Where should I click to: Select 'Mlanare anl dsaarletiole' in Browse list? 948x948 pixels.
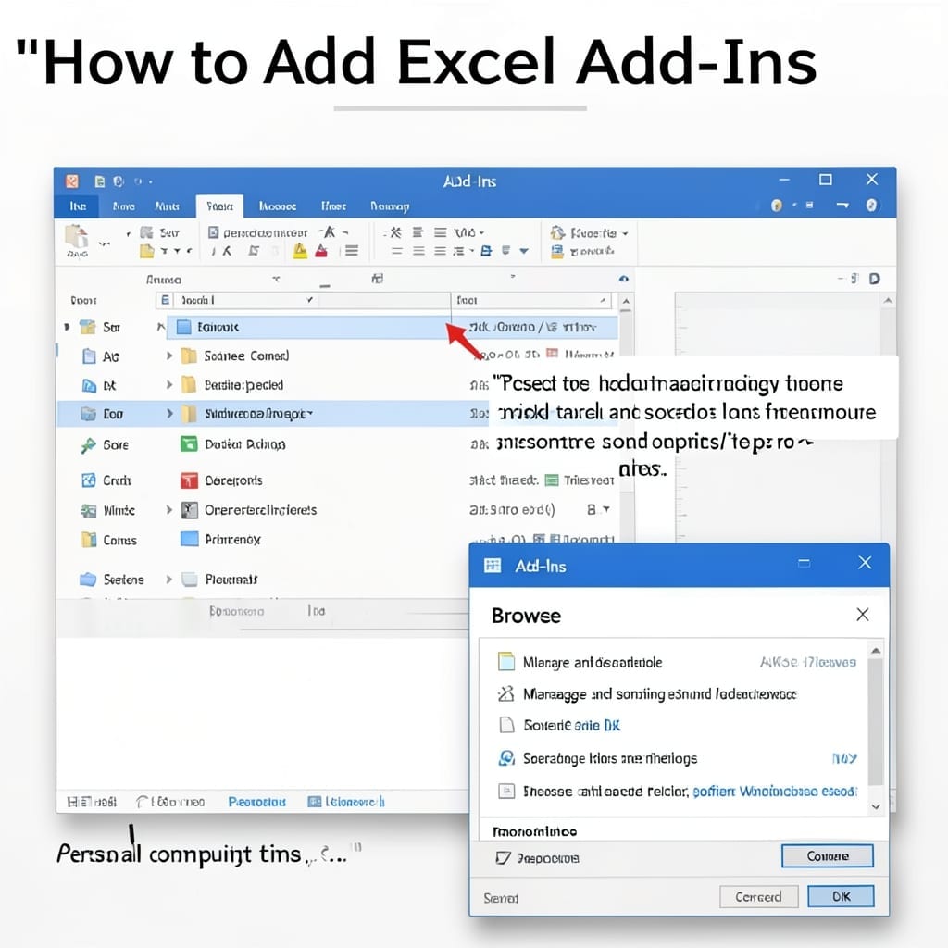click(x=676, y=662)
